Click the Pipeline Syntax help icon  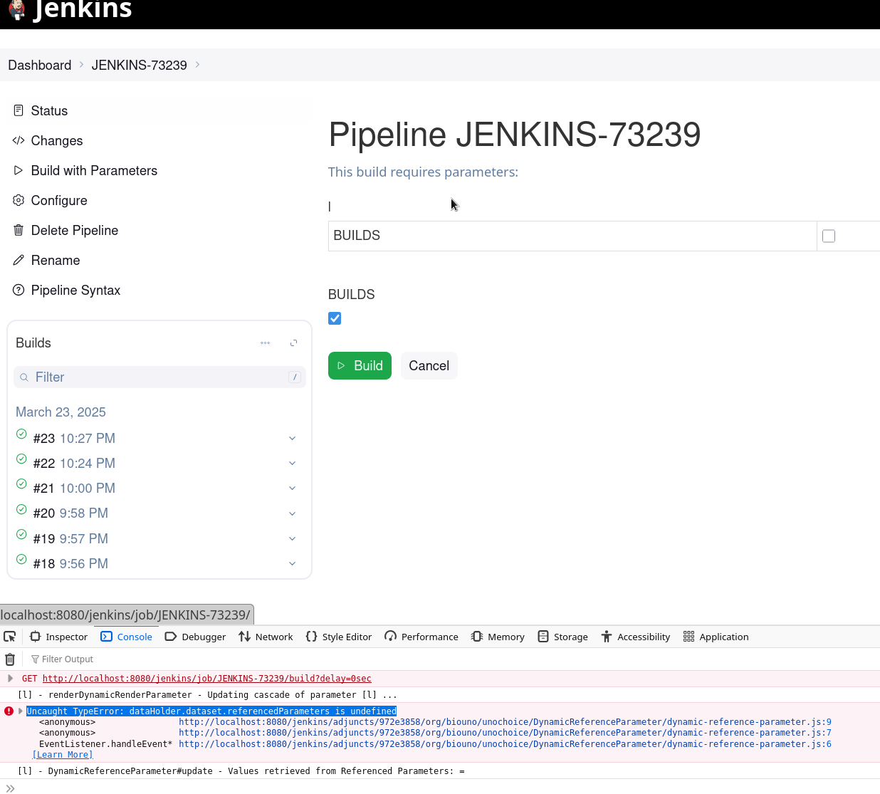coord(19,290)
